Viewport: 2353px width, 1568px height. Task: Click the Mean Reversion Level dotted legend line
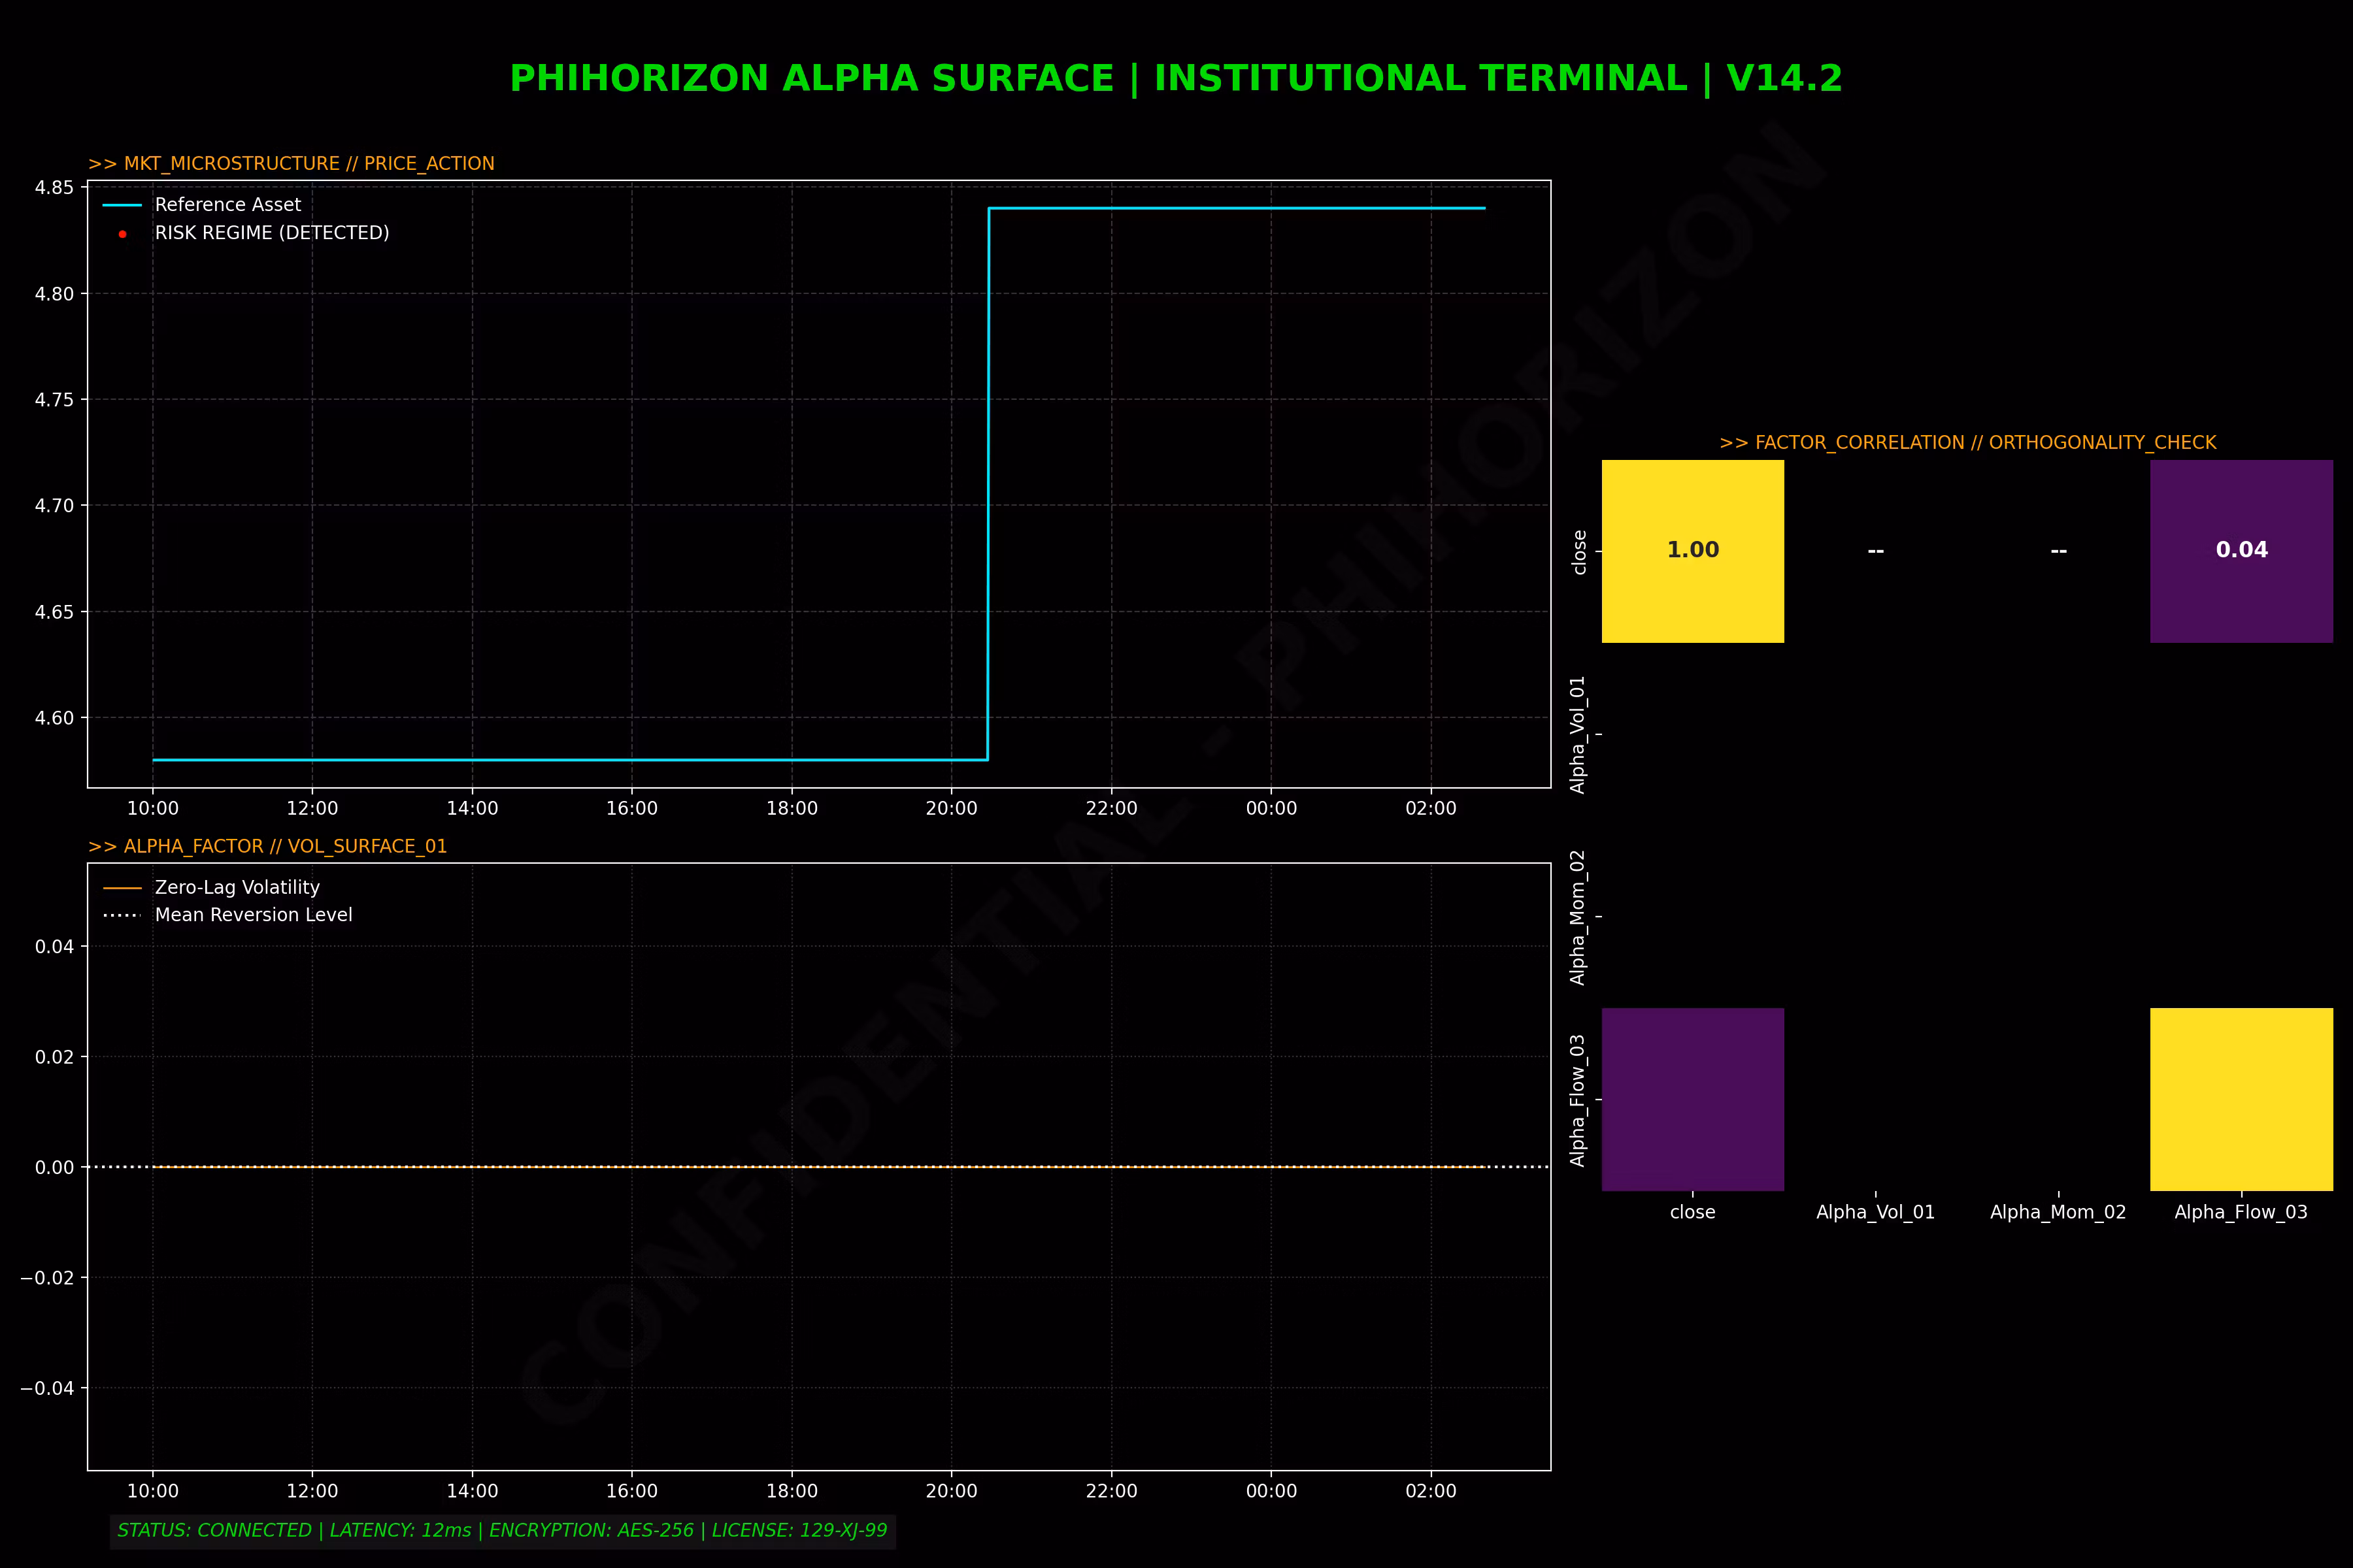click(x=122, y=915)
